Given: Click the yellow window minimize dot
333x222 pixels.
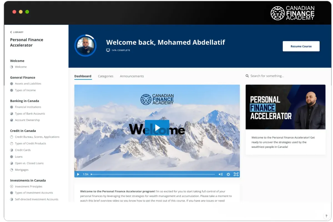Looking at the screenshot, I should pos(21,12).
